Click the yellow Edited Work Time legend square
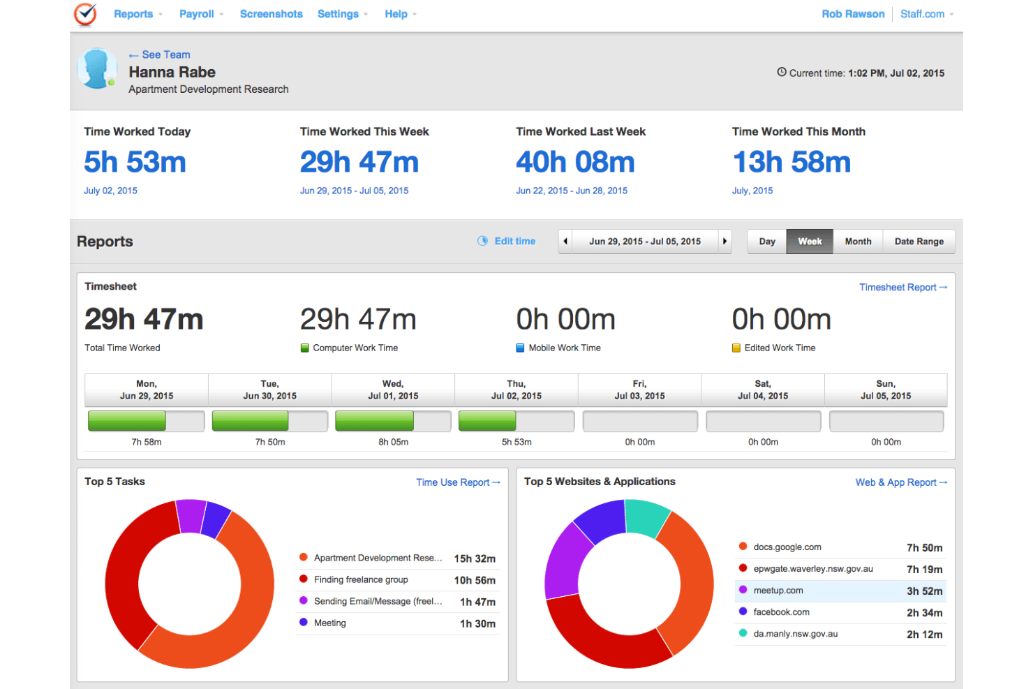The width and height of the screenshot is (1033, 689). [736, 347]
